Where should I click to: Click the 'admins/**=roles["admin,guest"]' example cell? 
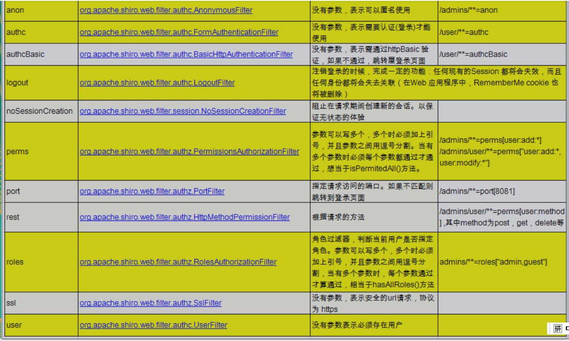(x=502, y=262)
